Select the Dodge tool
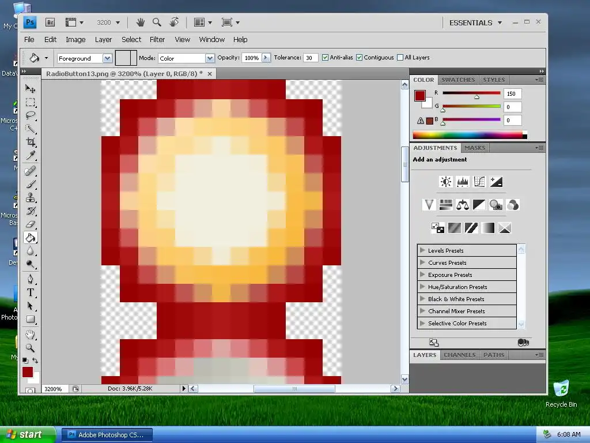Screen dimensions: 590x443 point(30,264)
